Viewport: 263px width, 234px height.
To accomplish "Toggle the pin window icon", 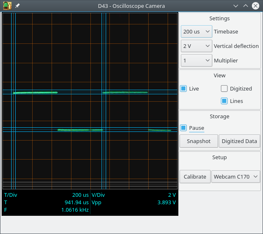I will [17, 6].
